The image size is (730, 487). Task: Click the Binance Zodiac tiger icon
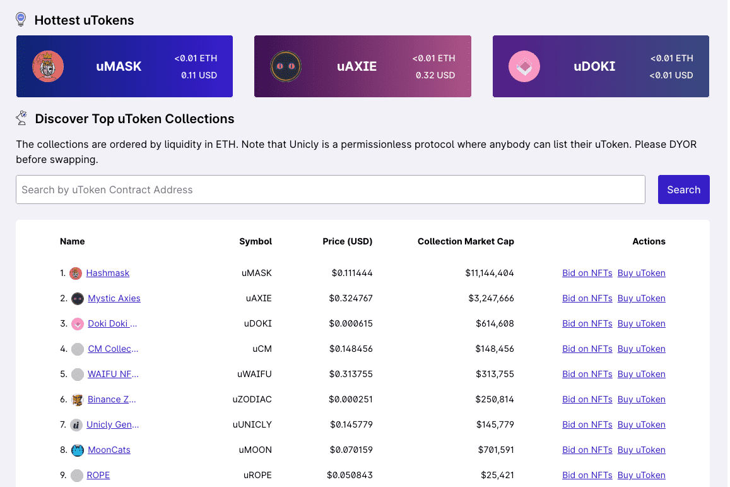coord(76,399)
